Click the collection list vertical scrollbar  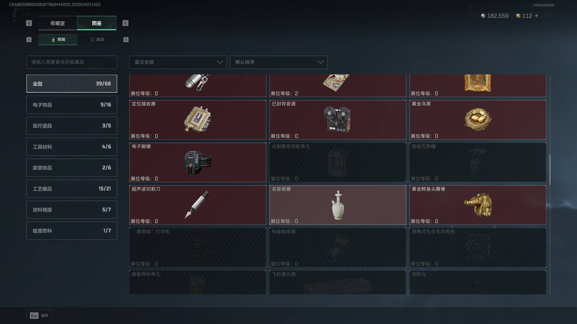click(550, 170)
